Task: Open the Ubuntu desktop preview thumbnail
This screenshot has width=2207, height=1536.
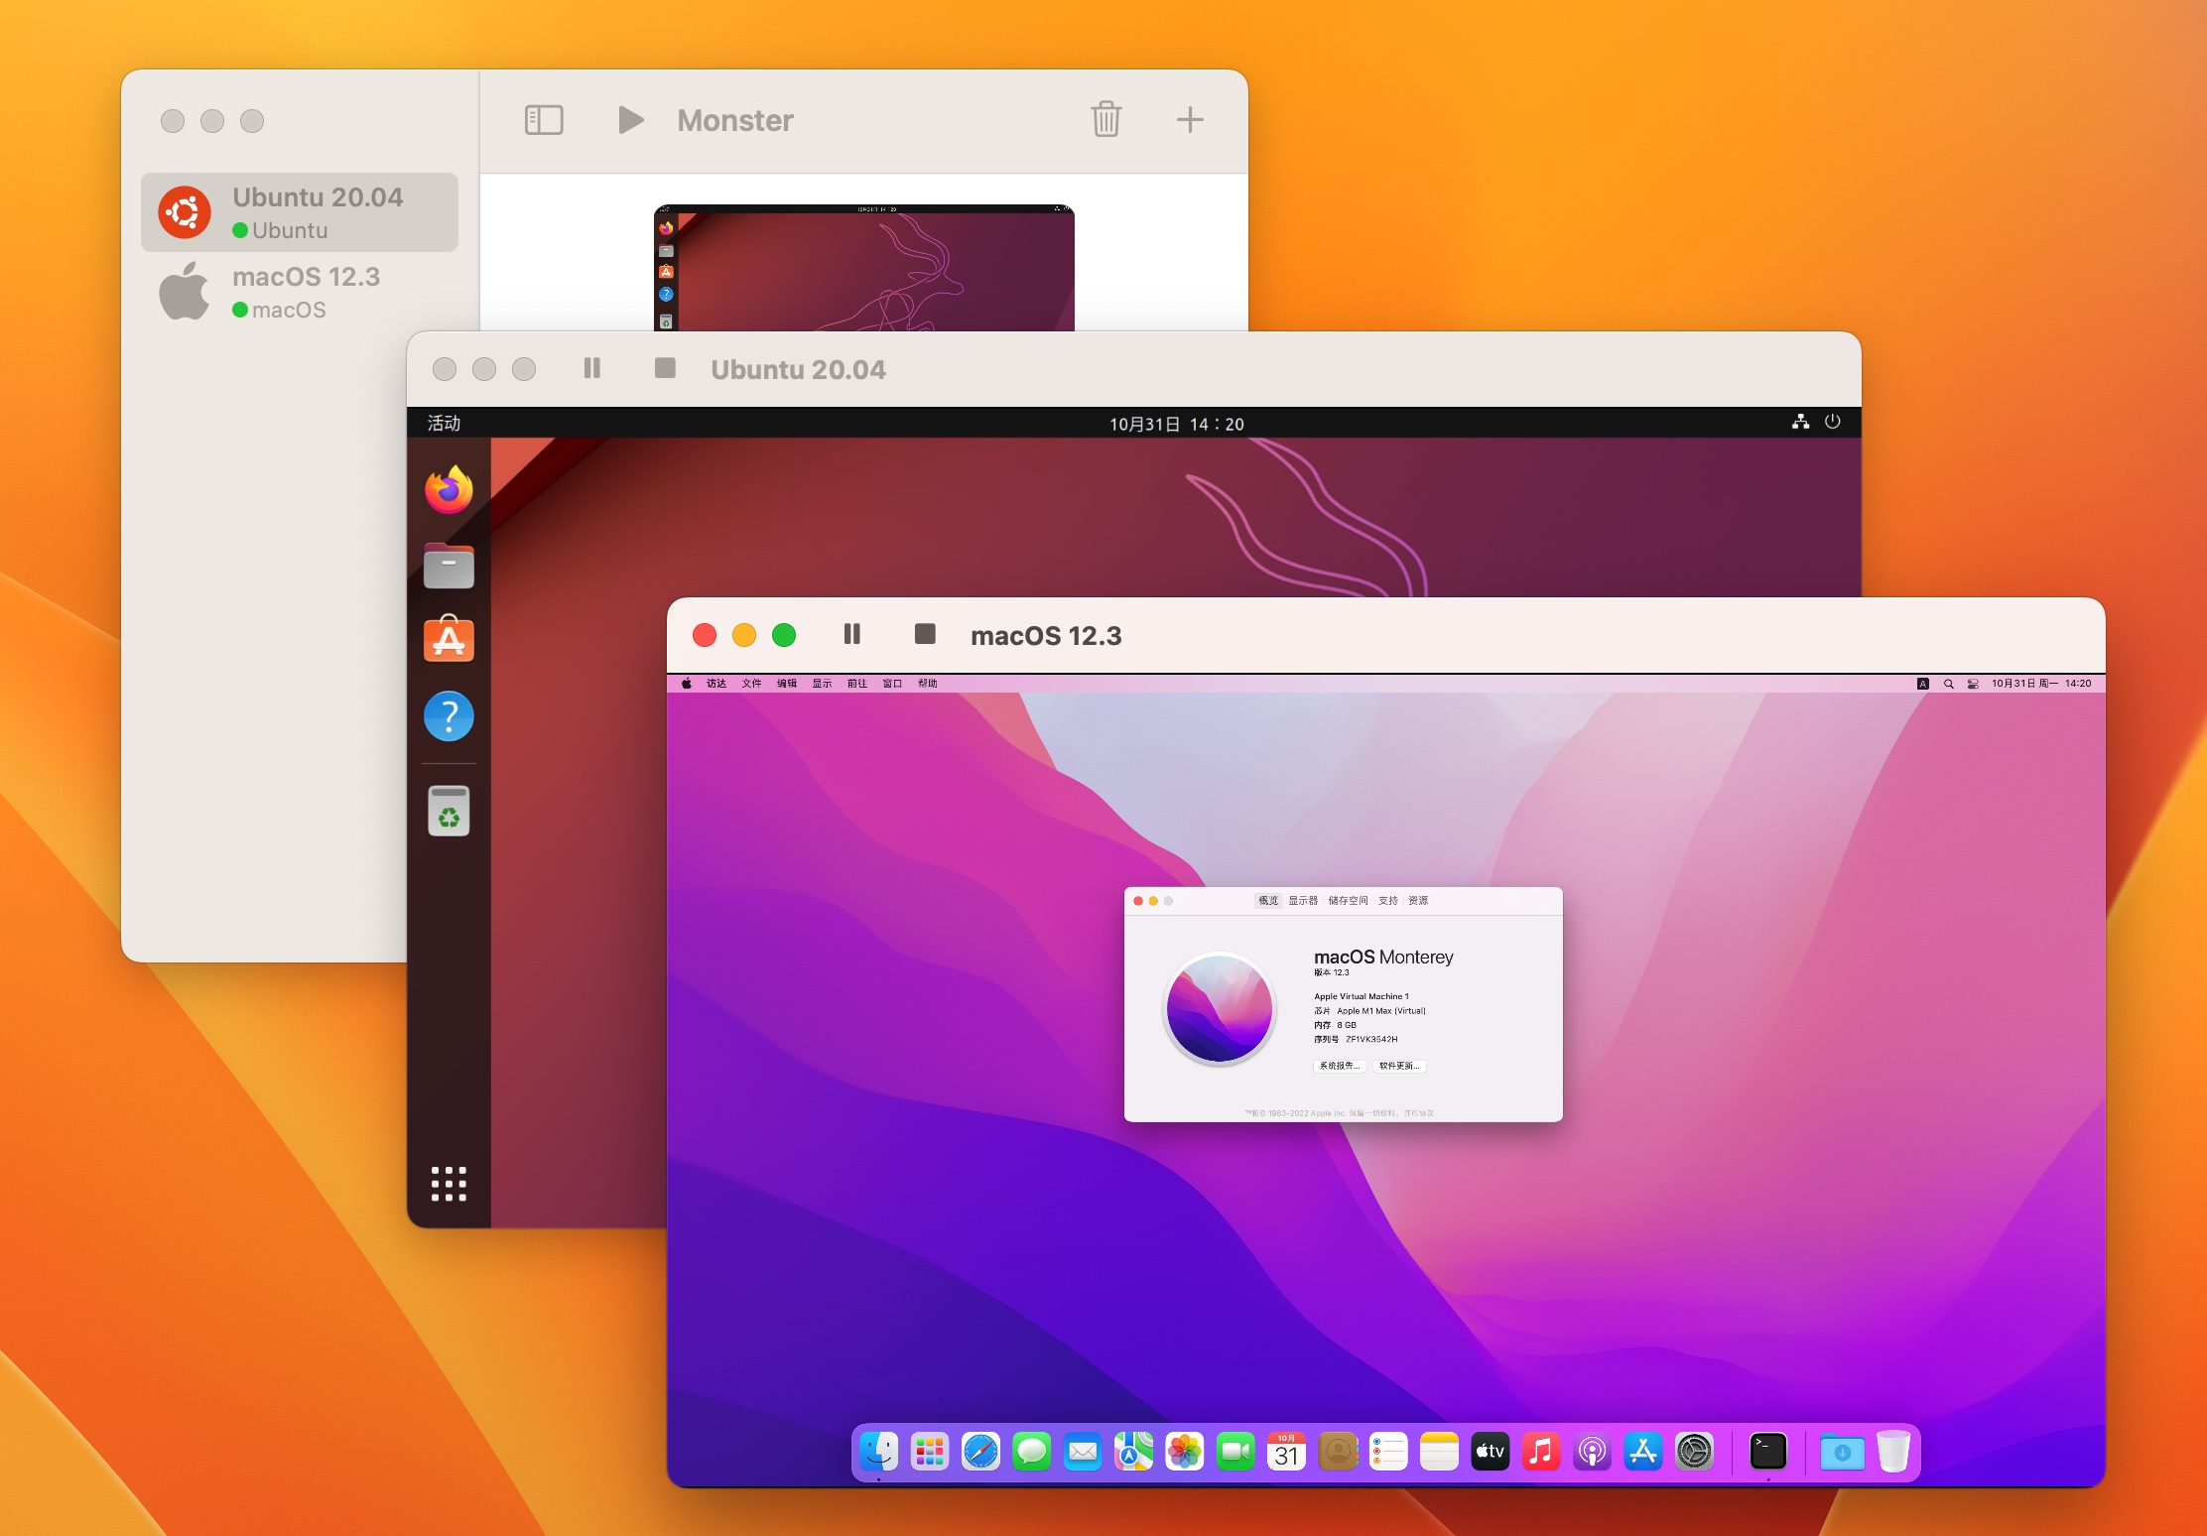Action: [863, 268]
